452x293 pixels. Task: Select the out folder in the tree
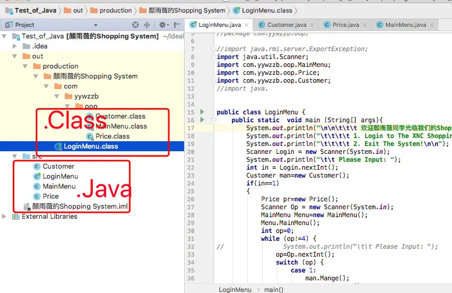37,56
